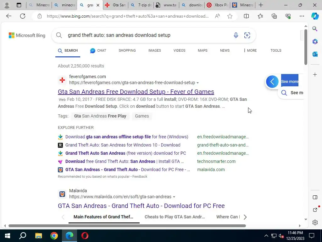This screenshot has height=242, width=322.
Task: Add sidebar app with plus icon
Action: [315, 74]
